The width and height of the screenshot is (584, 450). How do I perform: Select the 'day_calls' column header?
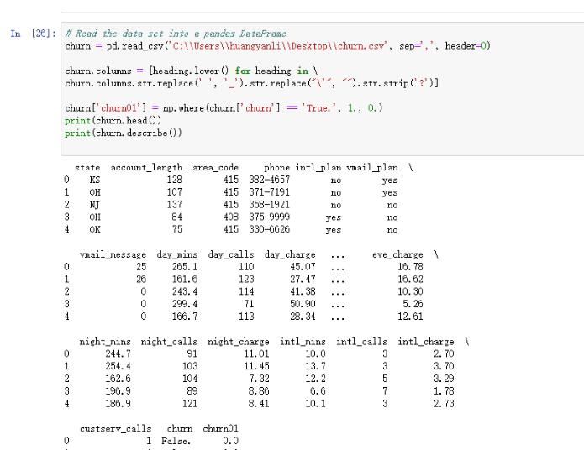(231, 255)
